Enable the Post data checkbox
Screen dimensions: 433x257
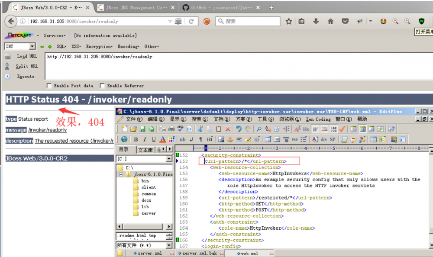point(49,86)
